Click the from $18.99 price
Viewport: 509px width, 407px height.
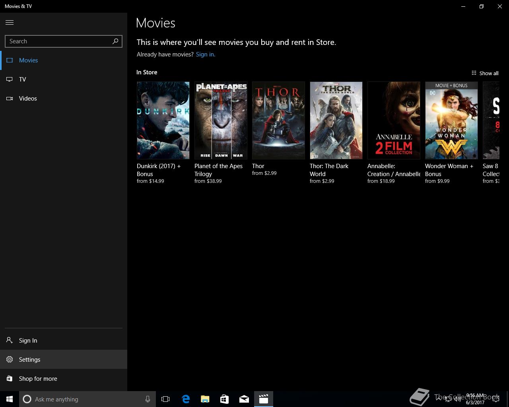click(381, 181)
